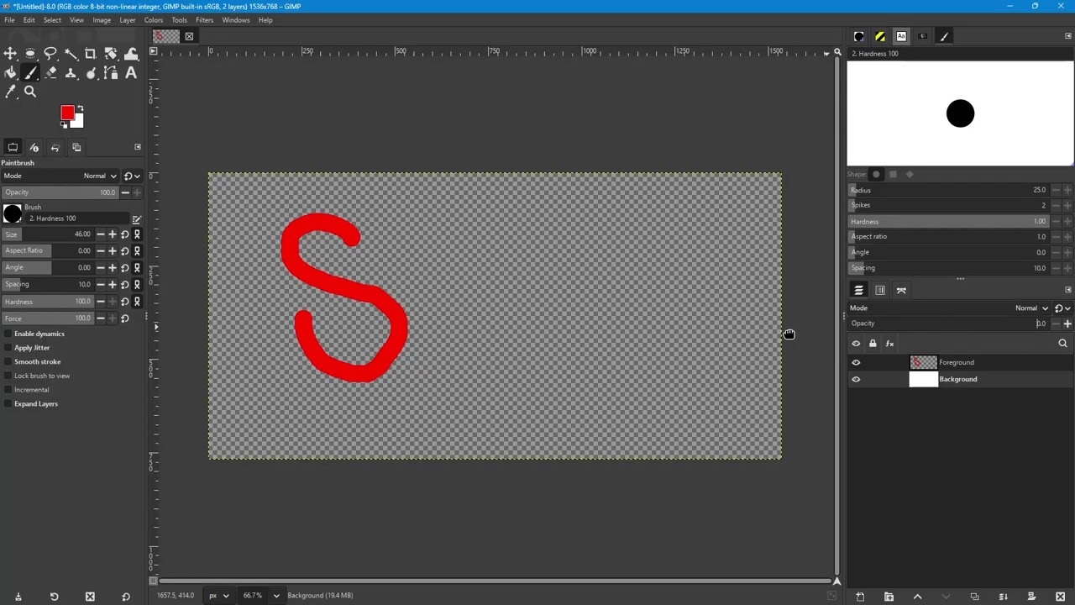Duplicate the selected layer
This screenshot has width=1075, height=605.
tap(974, 597)
